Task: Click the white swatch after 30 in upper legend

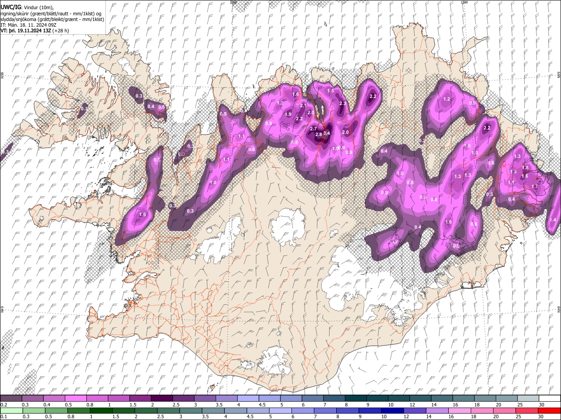Action: coord(550,399)
